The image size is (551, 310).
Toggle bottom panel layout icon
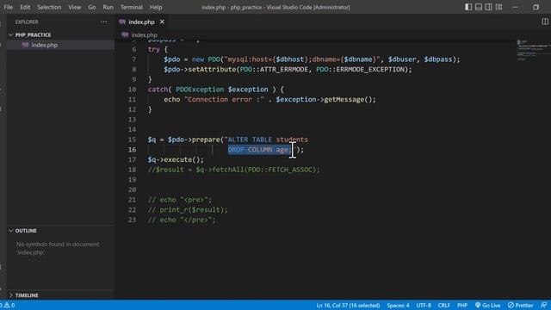point(479,7)
